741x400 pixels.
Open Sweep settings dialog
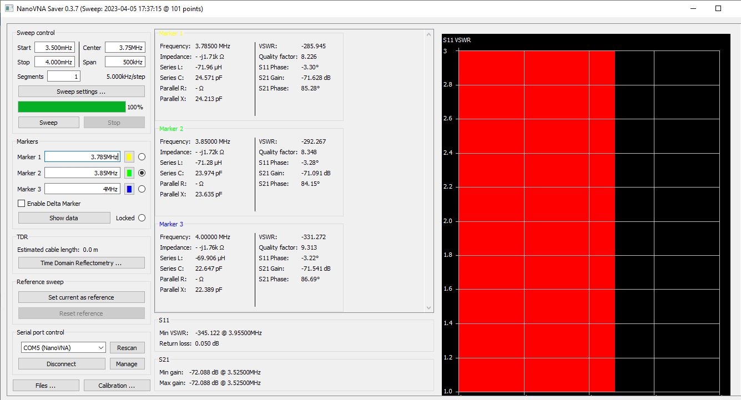[81, 92]
